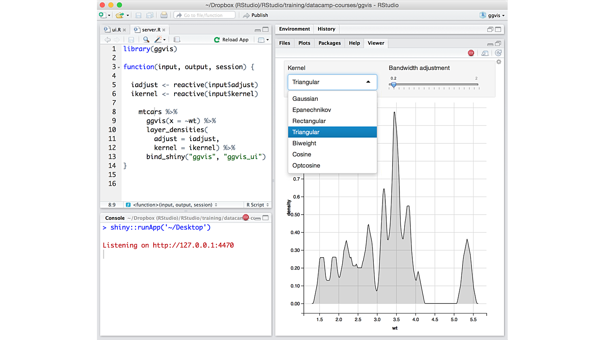The height and width of the screenshot is (340, 605).
Task: Expand the new file dropdown arrow
Action: tap(109, 15)
